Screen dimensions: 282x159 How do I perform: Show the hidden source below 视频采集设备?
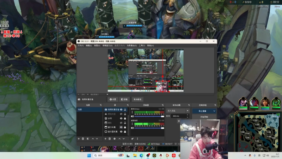pyautogui.click(x=121, y=114)
